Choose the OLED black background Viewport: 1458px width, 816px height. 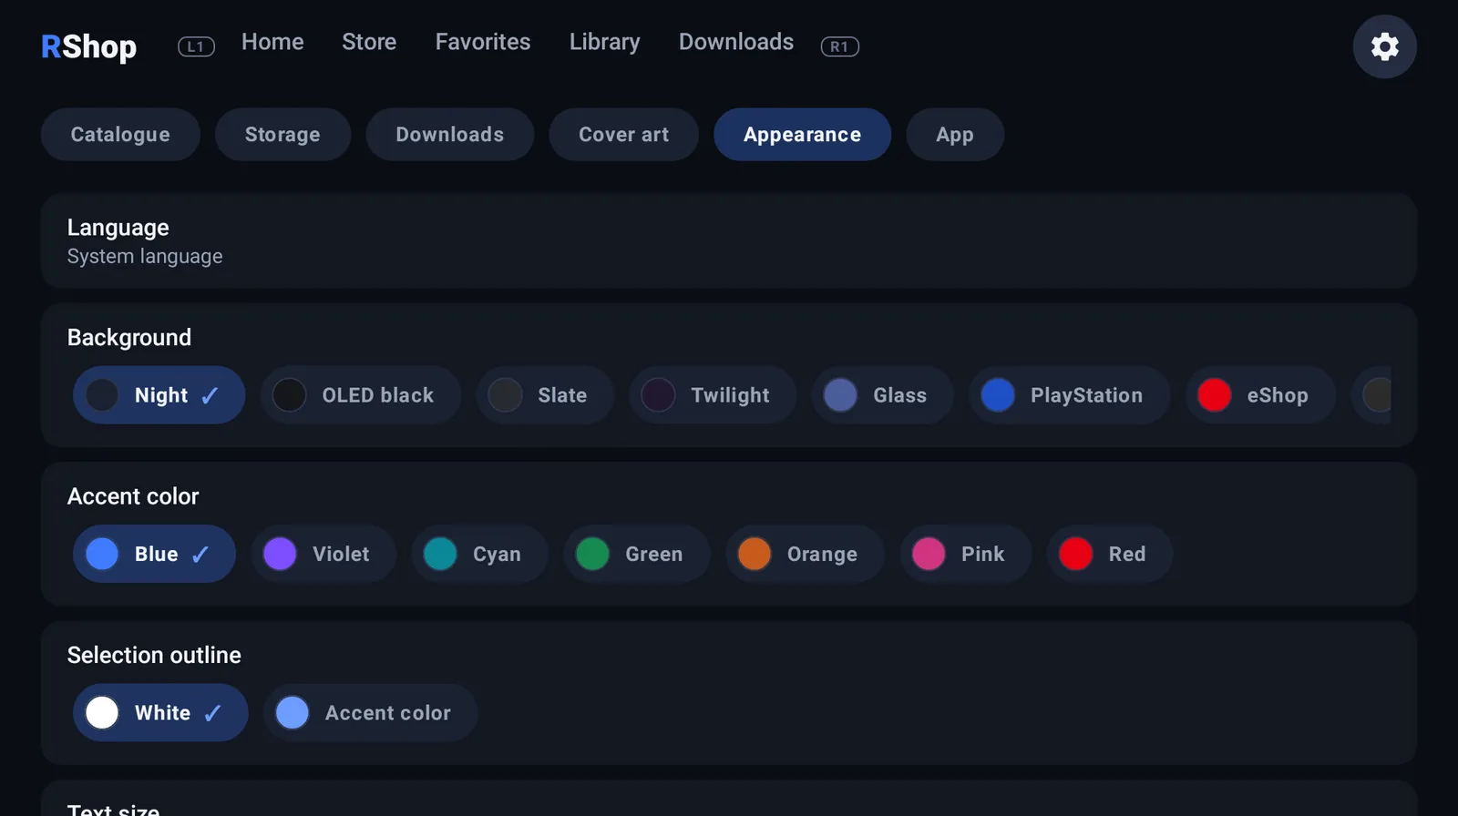coord(361,395)
